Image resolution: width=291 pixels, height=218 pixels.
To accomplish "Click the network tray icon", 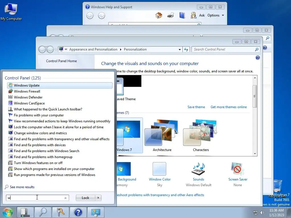I will [255, 213].
